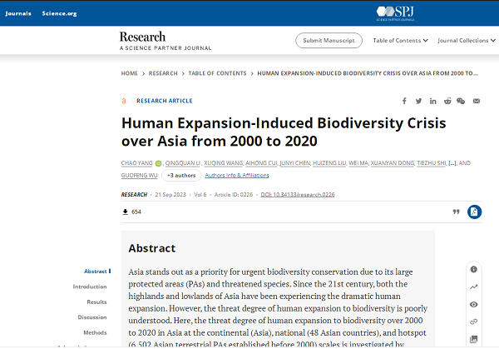This screenshot has width=499, height=349.
Task: Open the cite article quotation icon
Action: (x=455, y=212)
